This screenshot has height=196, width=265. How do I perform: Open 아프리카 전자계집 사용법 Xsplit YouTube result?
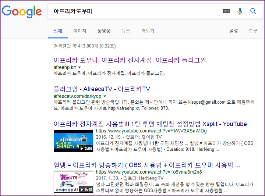150,124
